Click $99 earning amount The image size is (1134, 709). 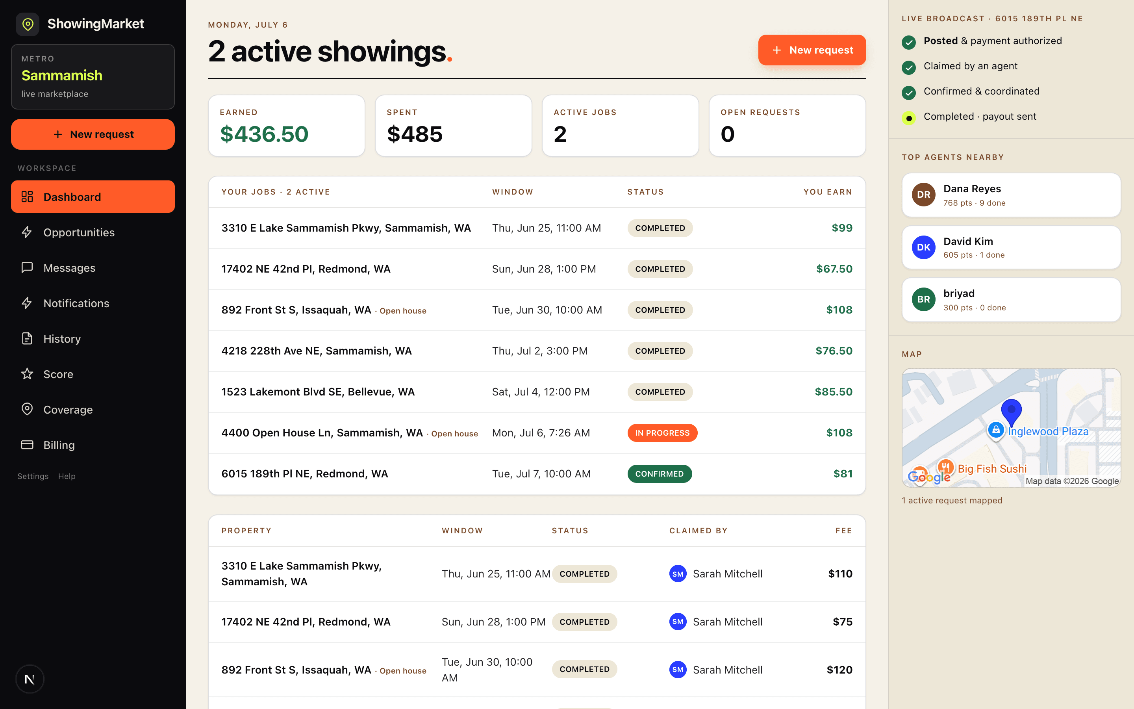click(x=841, y=228)
